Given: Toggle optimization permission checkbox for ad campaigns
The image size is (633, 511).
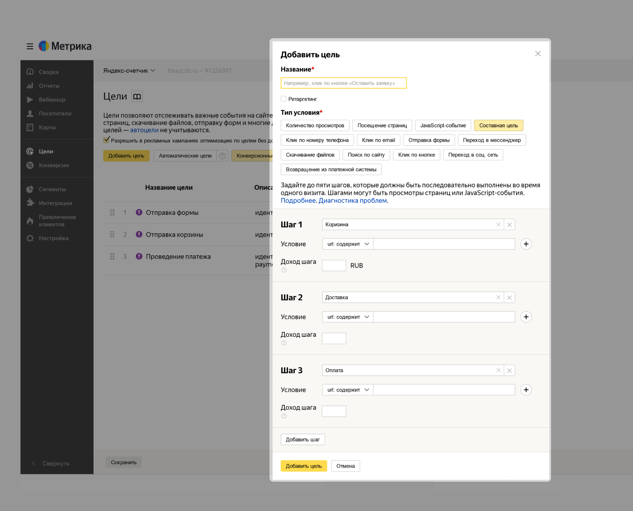Looking at the screenshot, I should 107,140.
